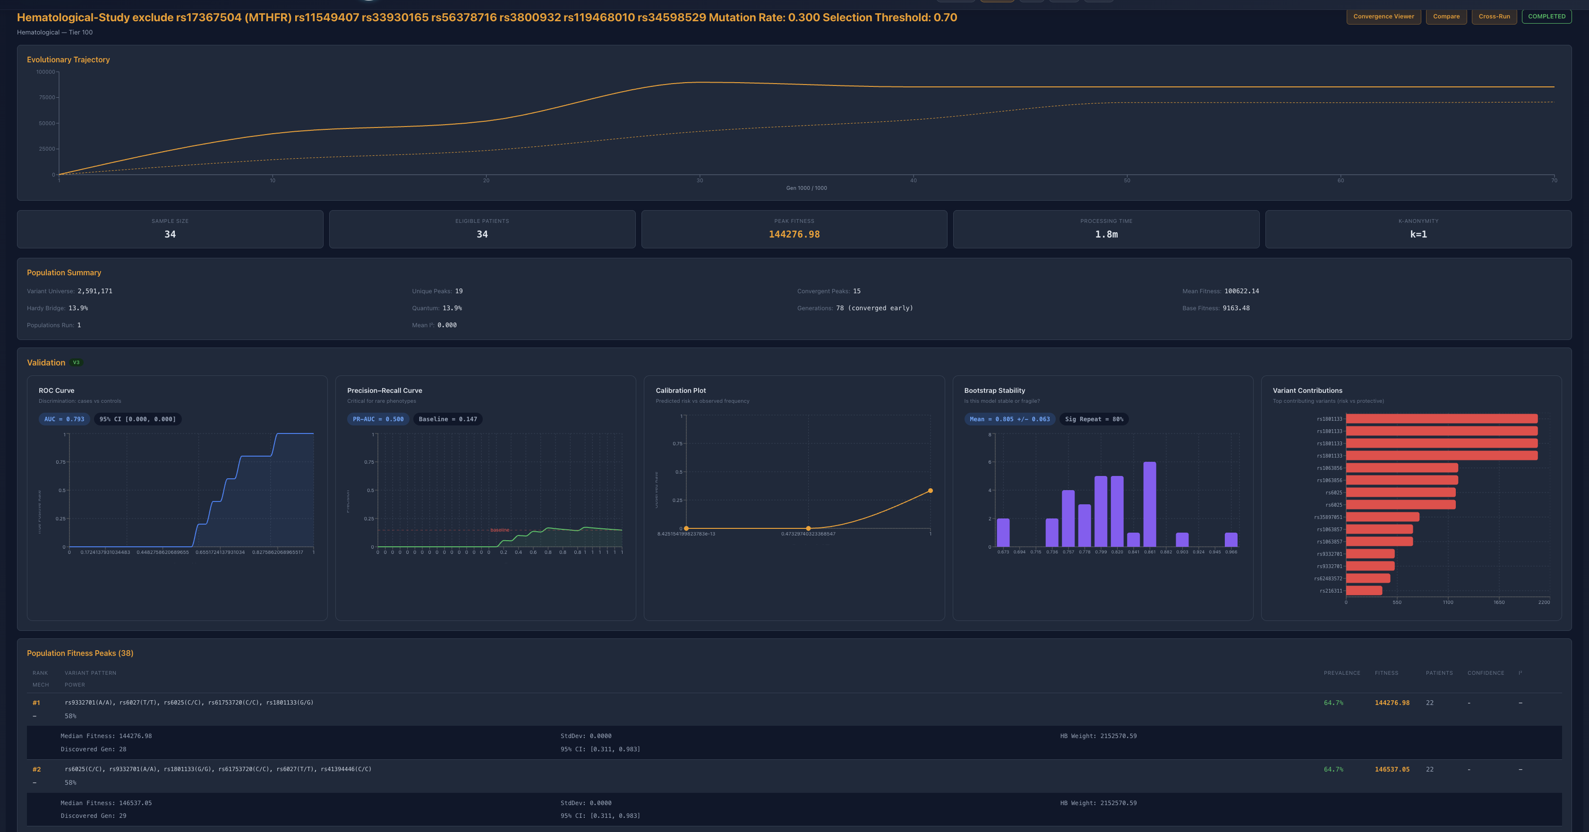Click generation 30 on the trajectory axis

700,180
